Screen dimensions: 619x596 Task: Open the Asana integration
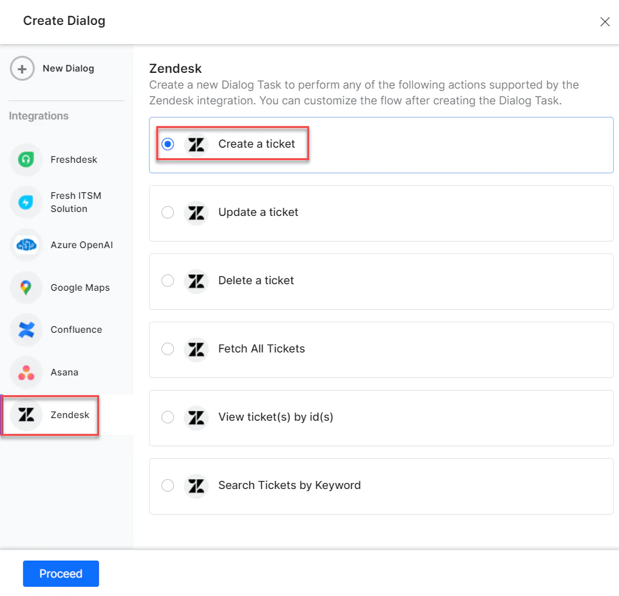click(x=25, y=372)
